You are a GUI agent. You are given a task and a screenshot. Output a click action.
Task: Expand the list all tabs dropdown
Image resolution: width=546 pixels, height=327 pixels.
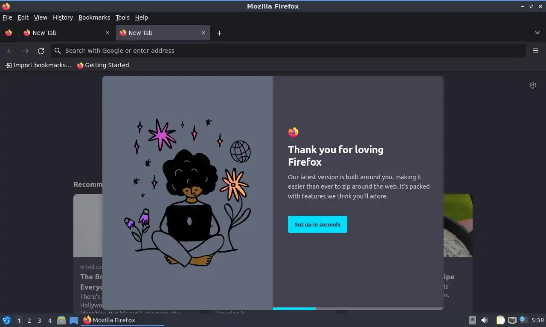[537, 33]
